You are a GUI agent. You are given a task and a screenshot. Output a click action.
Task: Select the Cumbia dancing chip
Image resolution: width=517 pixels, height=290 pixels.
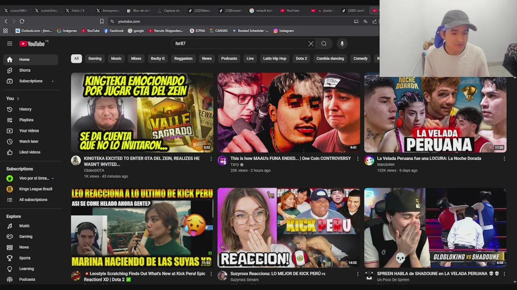coord(330,58)
